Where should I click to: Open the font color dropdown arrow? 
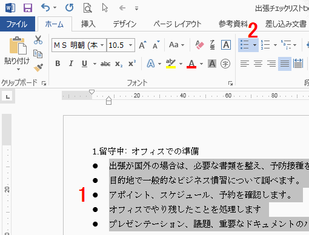tap(201, 64)
